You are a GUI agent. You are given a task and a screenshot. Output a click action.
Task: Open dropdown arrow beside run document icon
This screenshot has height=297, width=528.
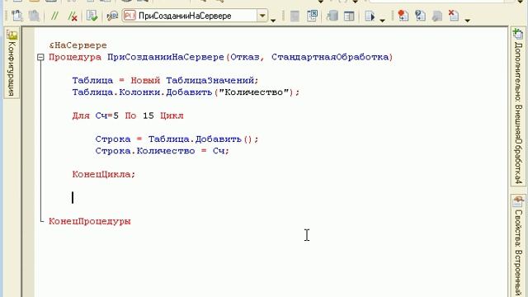[x=382, y=20]
